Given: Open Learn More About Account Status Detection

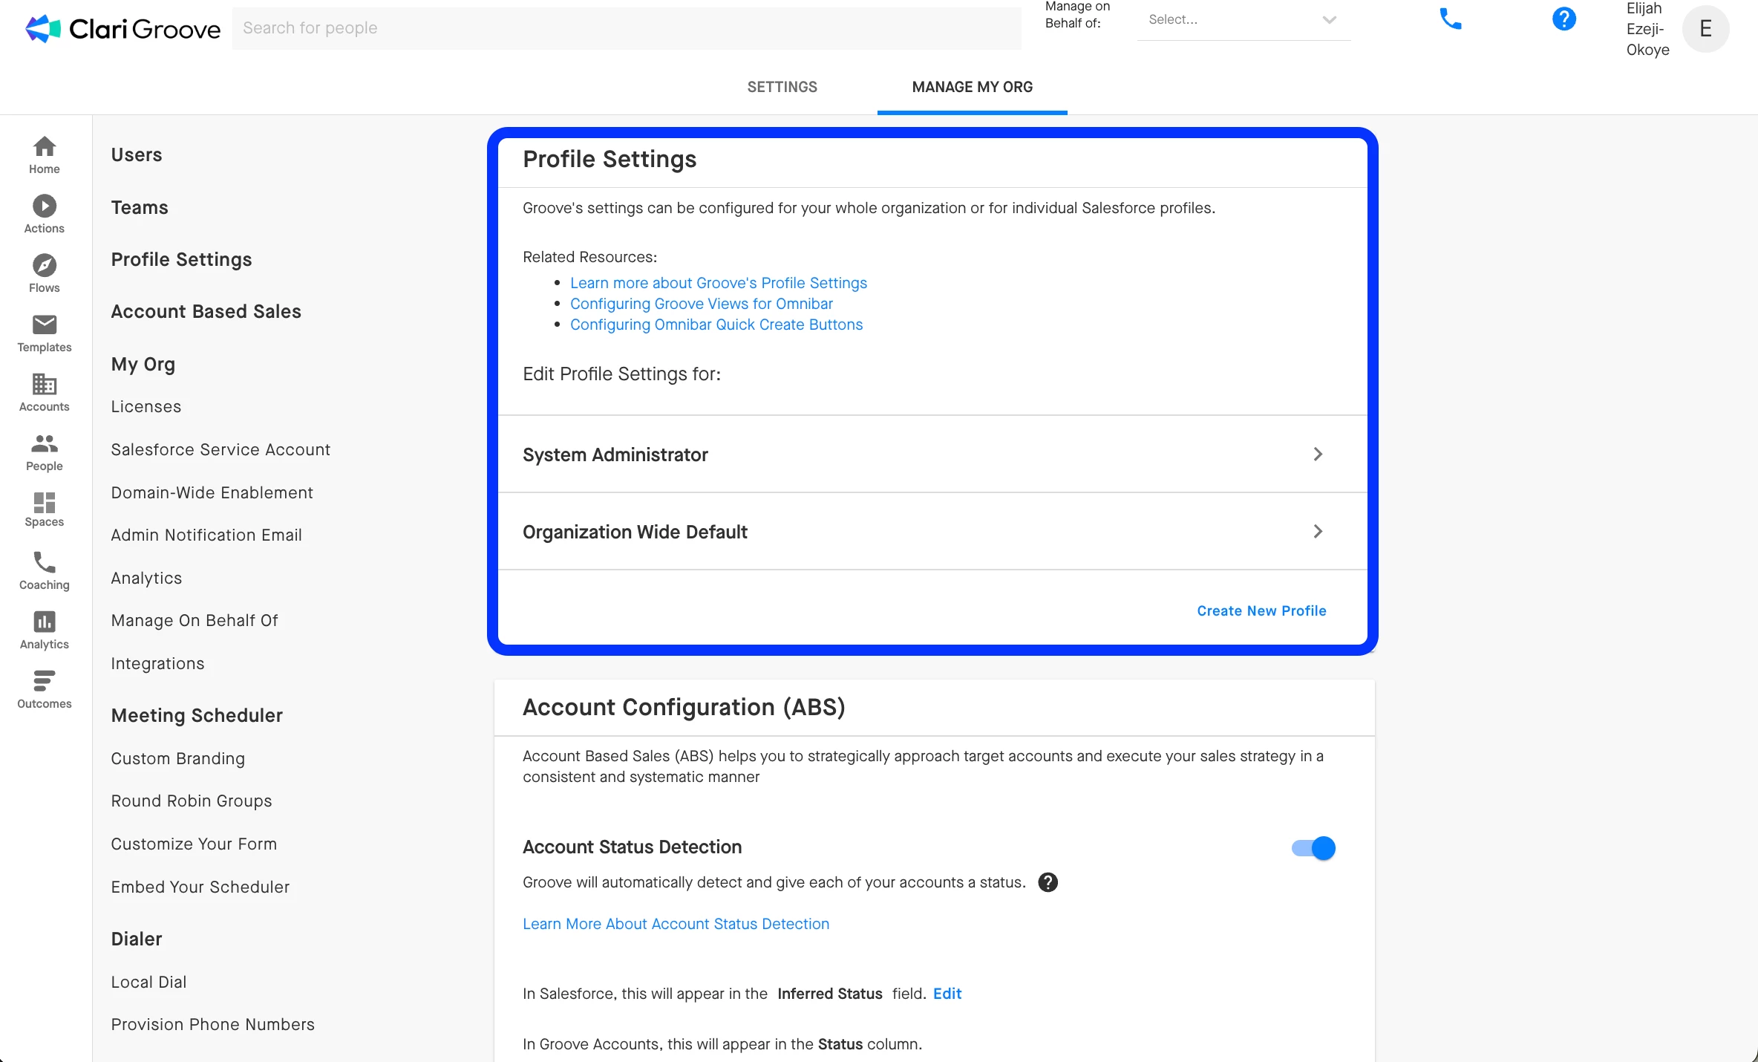Looking at the screenshot, I should 676,924.
